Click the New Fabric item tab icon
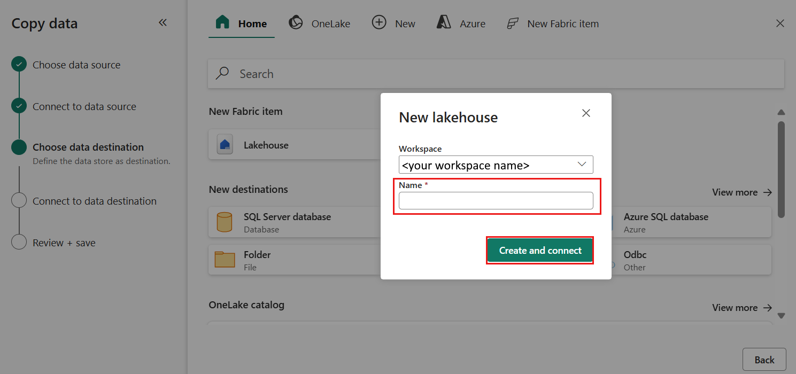 pos(513,23)
